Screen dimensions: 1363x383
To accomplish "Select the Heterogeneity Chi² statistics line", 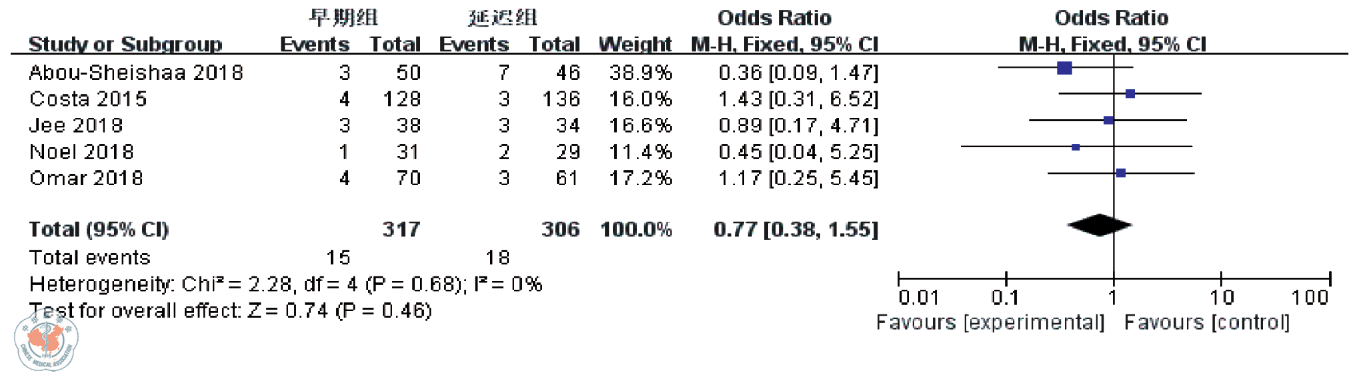I will tap(285, 284).
